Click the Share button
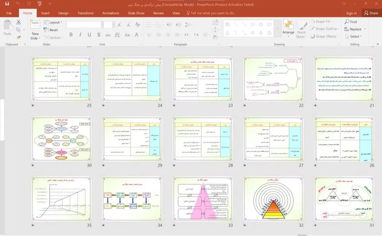Viewport: 382px width, 236px height. pyautogui.click(x=371, y=13)
